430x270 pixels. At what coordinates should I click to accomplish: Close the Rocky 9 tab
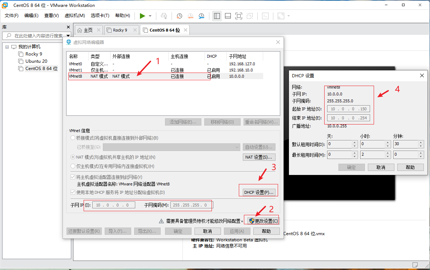135,30
